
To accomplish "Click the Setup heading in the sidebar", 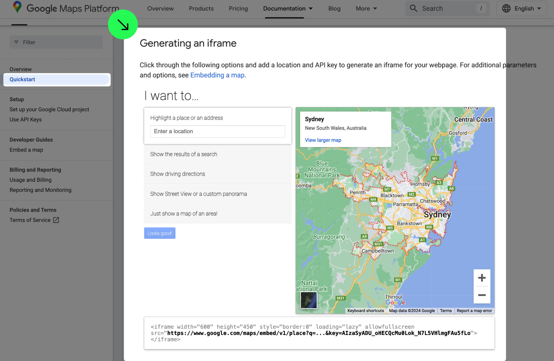I will (17, 100).
